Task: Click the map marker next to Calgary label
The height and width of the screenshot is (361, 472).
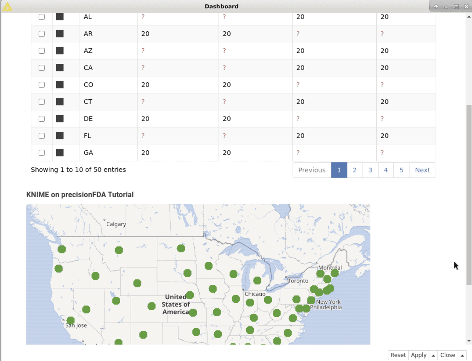Action: tap(104, 220)
